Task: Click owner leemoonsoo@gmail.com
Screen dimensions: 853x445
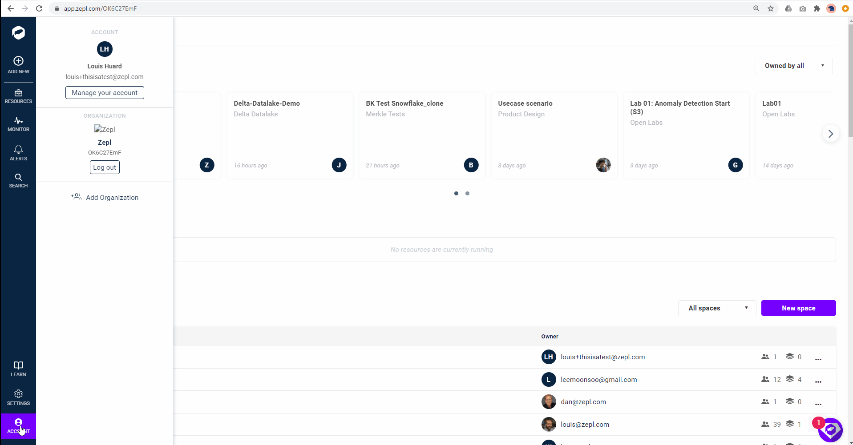Action: pyautogui.click(x=599, y=379)
